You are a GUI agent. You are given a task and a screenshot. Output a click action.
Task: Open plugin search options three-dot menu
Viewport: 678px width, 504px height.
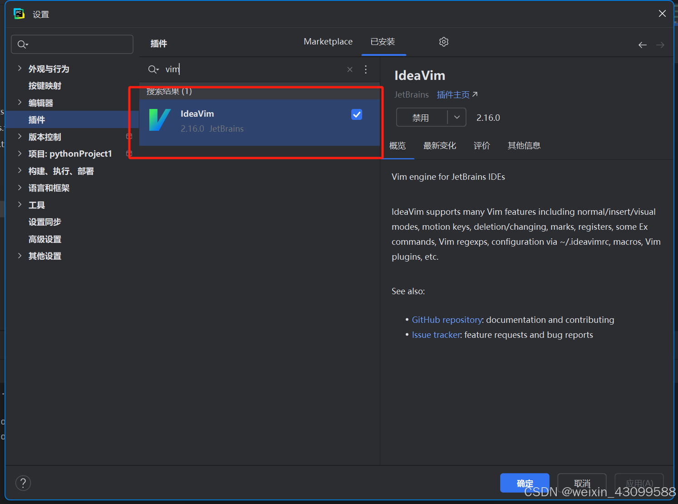(x=366, y=69)
